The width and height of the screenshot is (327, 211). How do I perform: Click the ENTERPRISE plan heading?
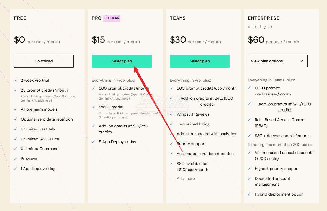click(264, 18)
